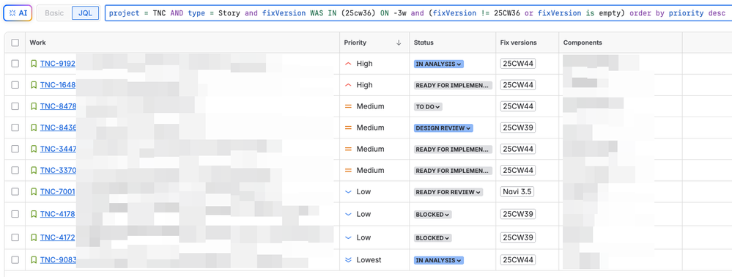Open the DESIGN REVIEW status dropdown for TNC-8436
The height and width of the screenshot is (277, 732).
pyautogui.click(x=443, y=128)
